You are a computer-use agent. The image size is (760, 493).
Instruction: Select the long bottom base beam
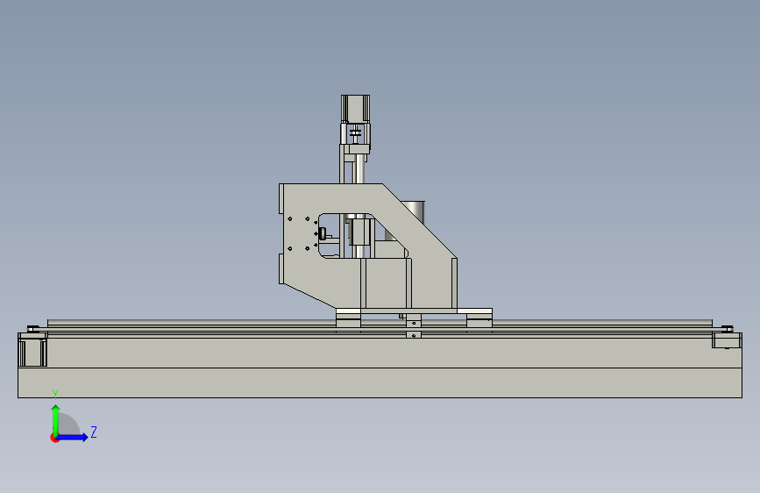(x=380, y=382)
